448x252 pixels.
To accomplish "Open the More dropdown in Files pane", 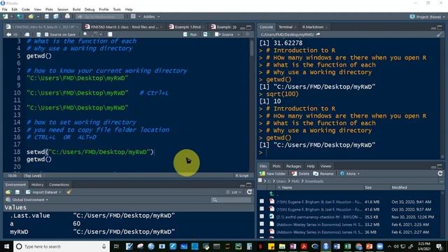I will click(350, 174).
